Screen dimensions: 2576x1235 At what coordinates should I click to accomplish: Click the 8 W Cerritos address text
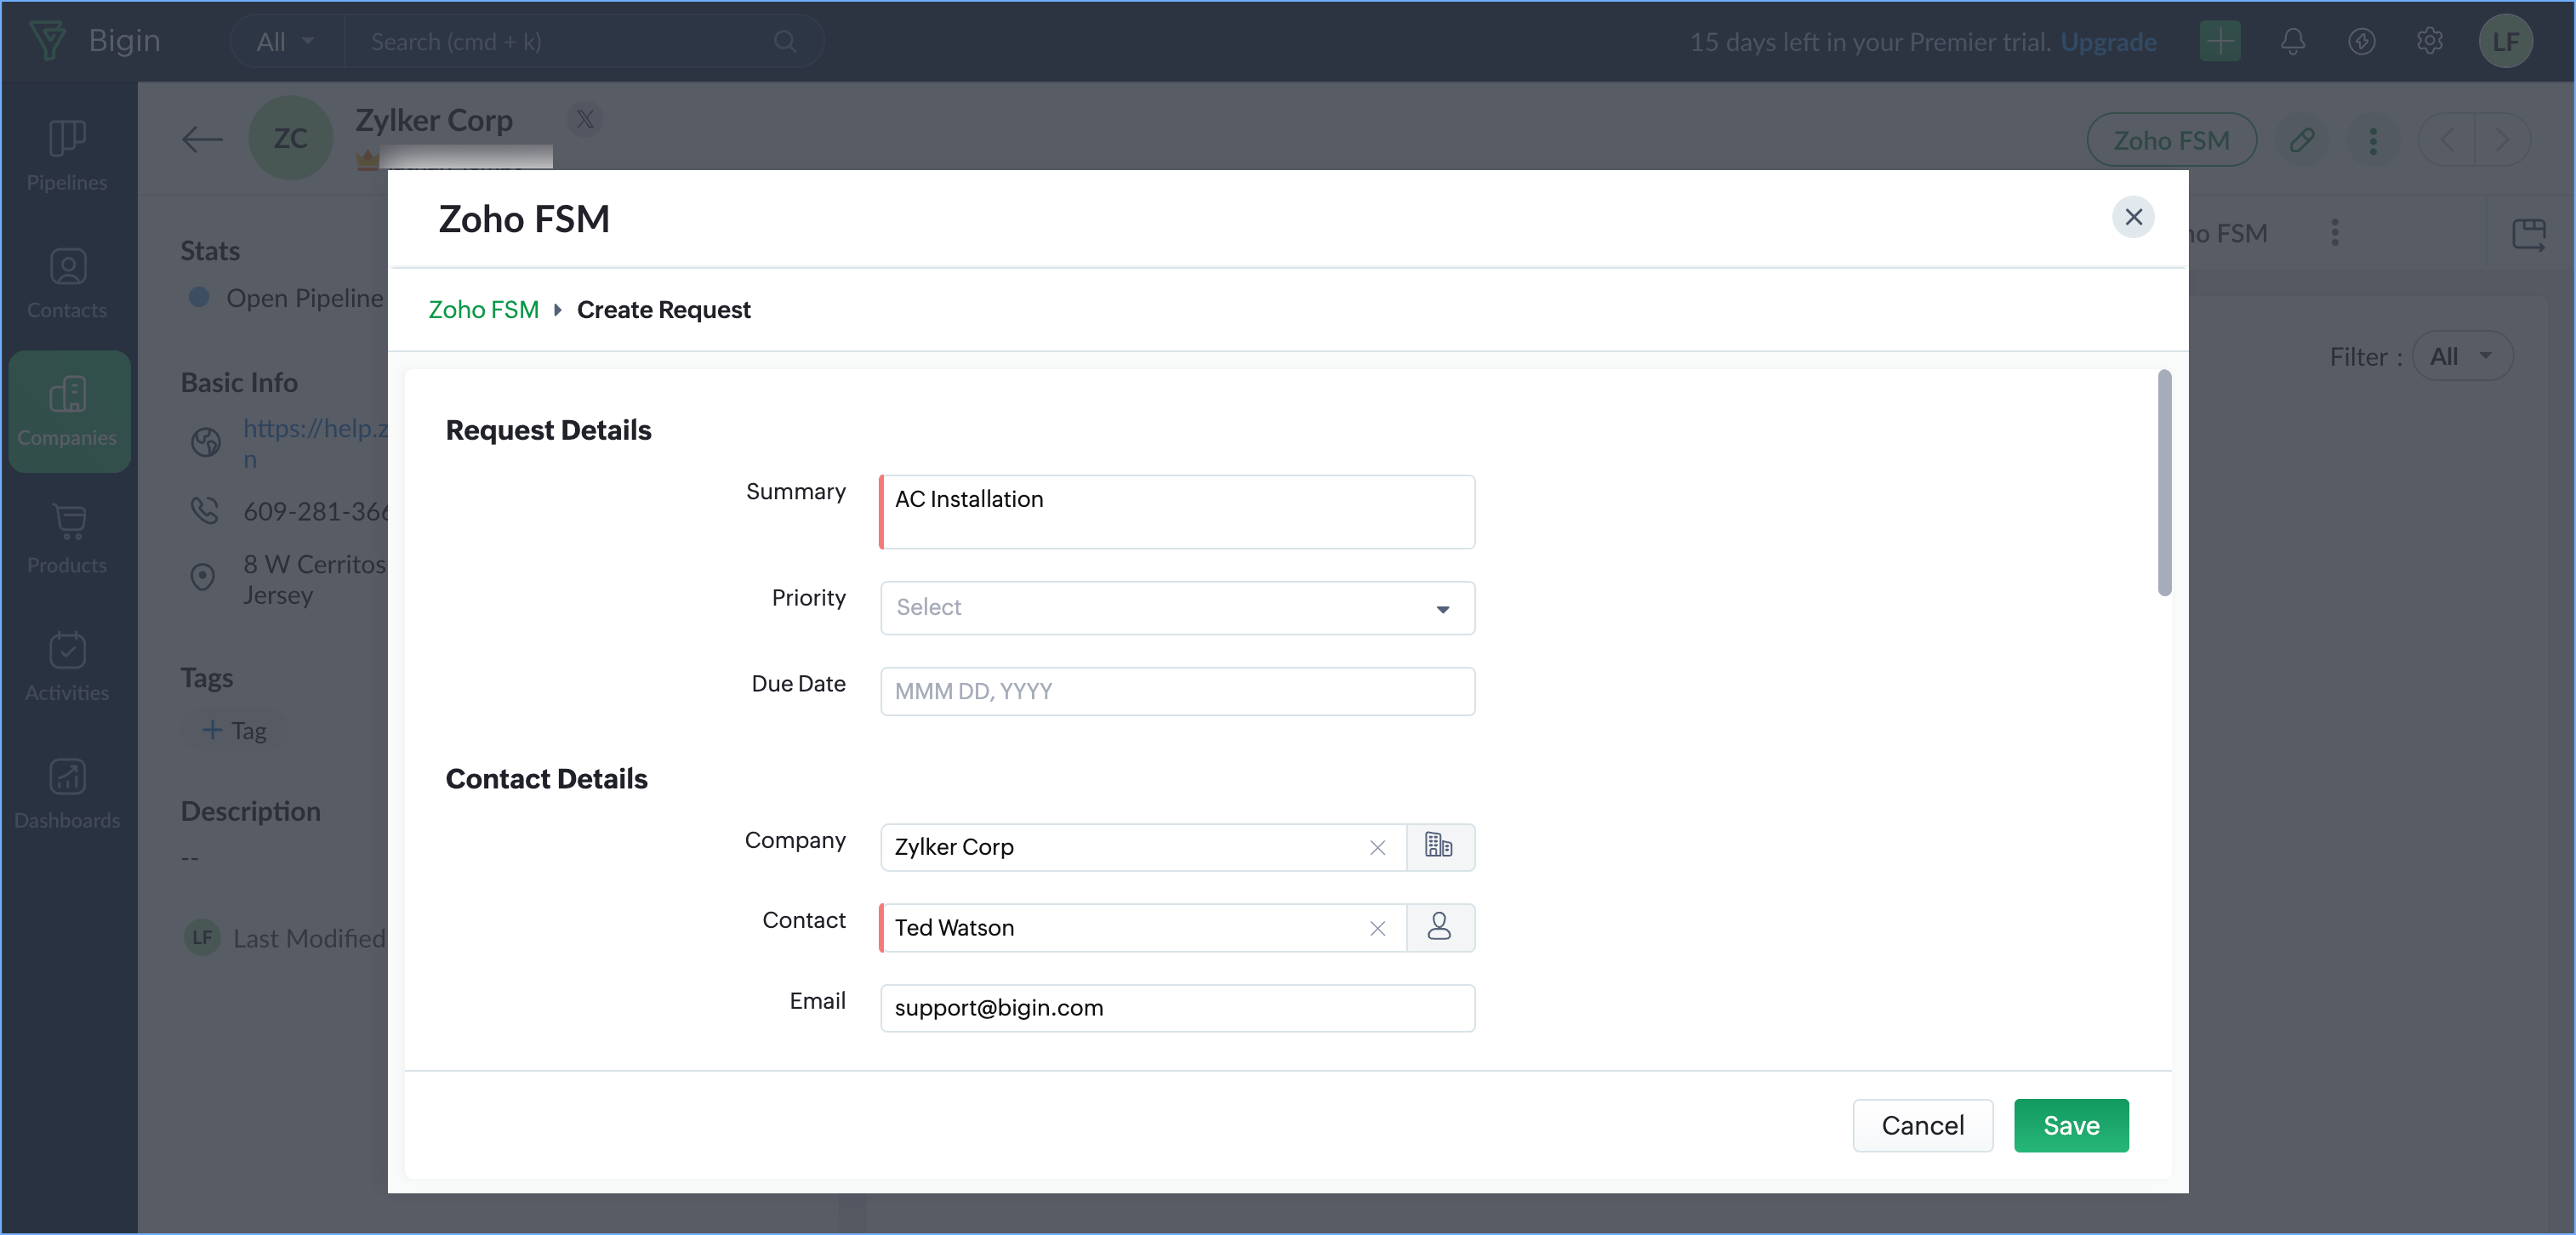click(313, 579)
